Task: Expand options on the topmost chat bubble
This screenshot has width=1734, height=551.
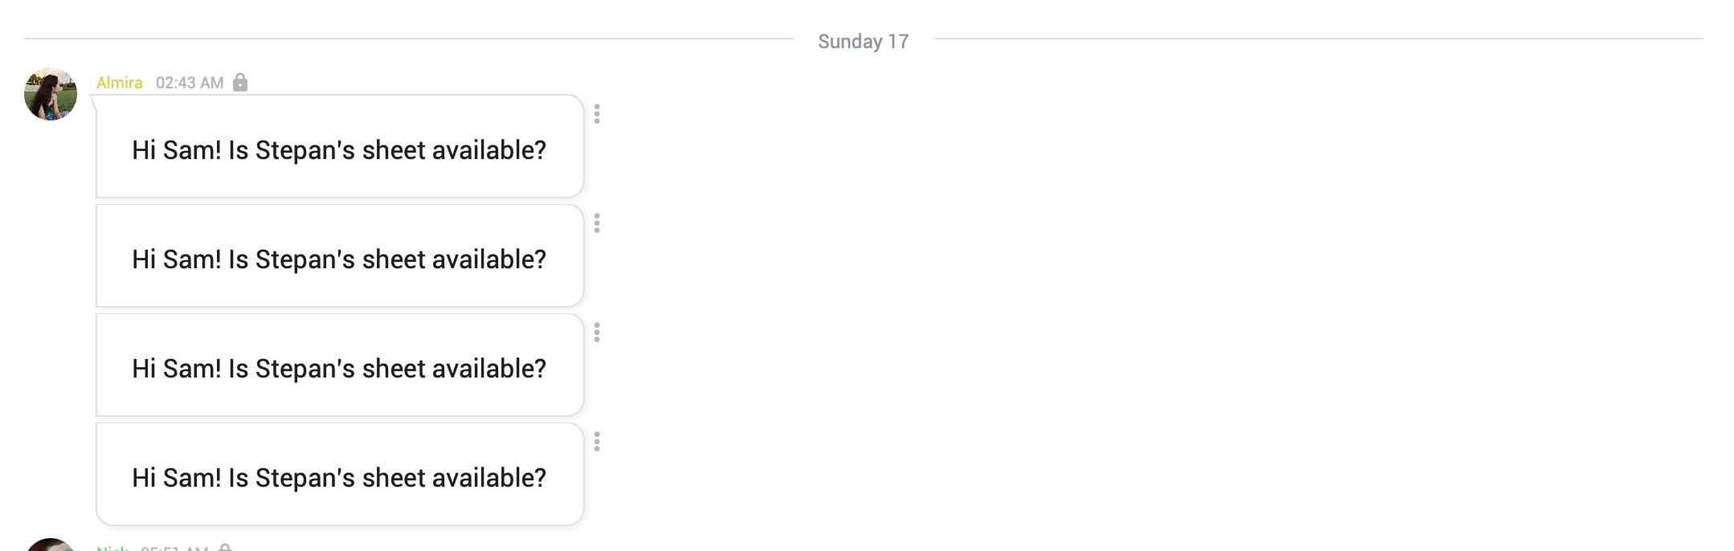Action: click(x=596, y=113)
